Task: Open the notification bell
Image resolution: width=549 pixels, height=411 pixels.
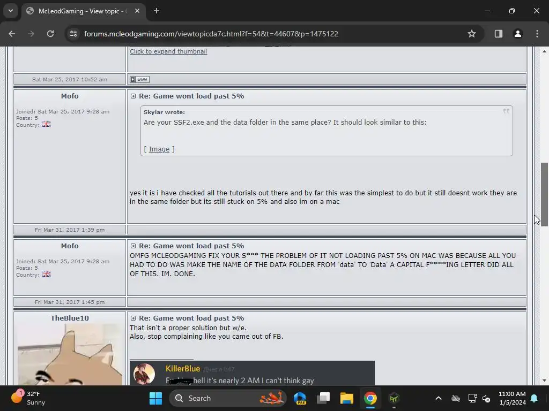Action: (x=535, y=398)
